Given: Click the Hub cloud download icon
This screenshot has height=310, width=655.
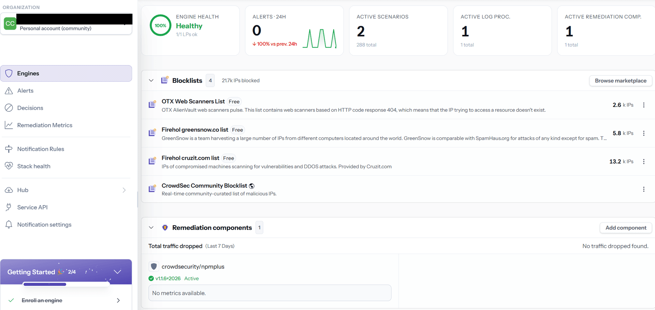Looking at the screenshot, I should pos(9,190).
